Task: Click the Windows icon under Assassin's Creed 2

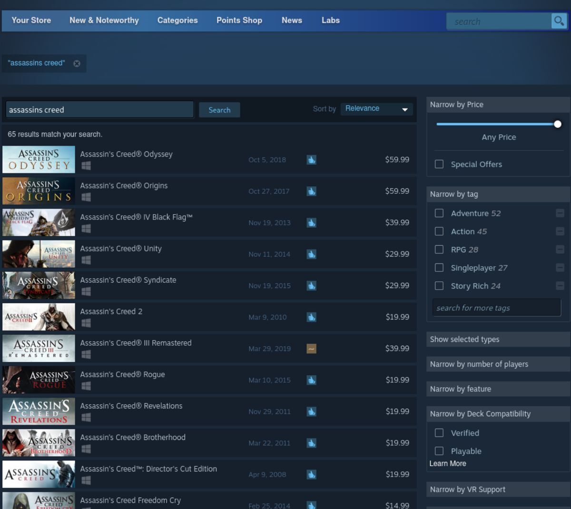Action: coord(86,323)
